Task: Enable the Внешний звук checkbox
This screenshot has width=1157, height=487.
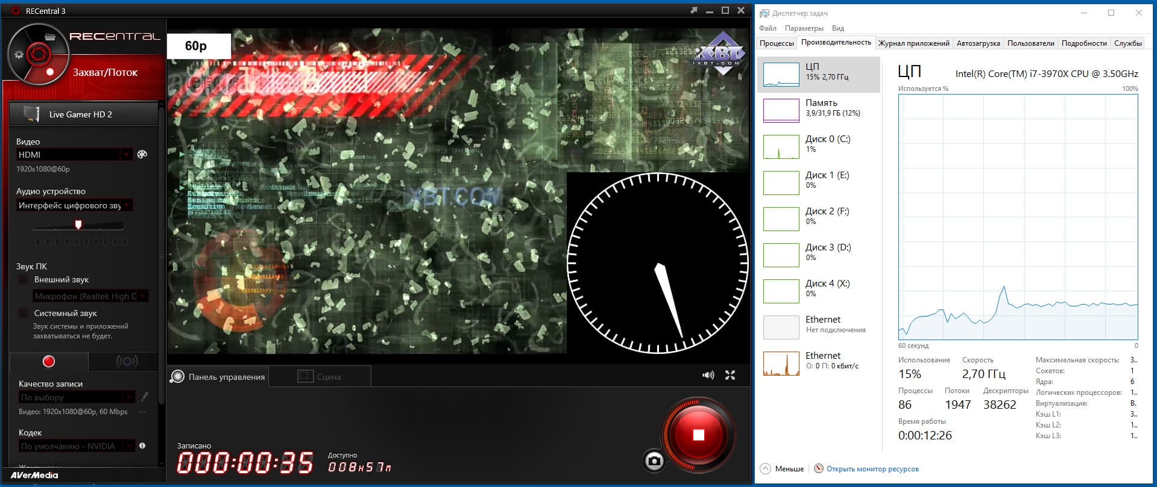Action: (x=23, y=280)
